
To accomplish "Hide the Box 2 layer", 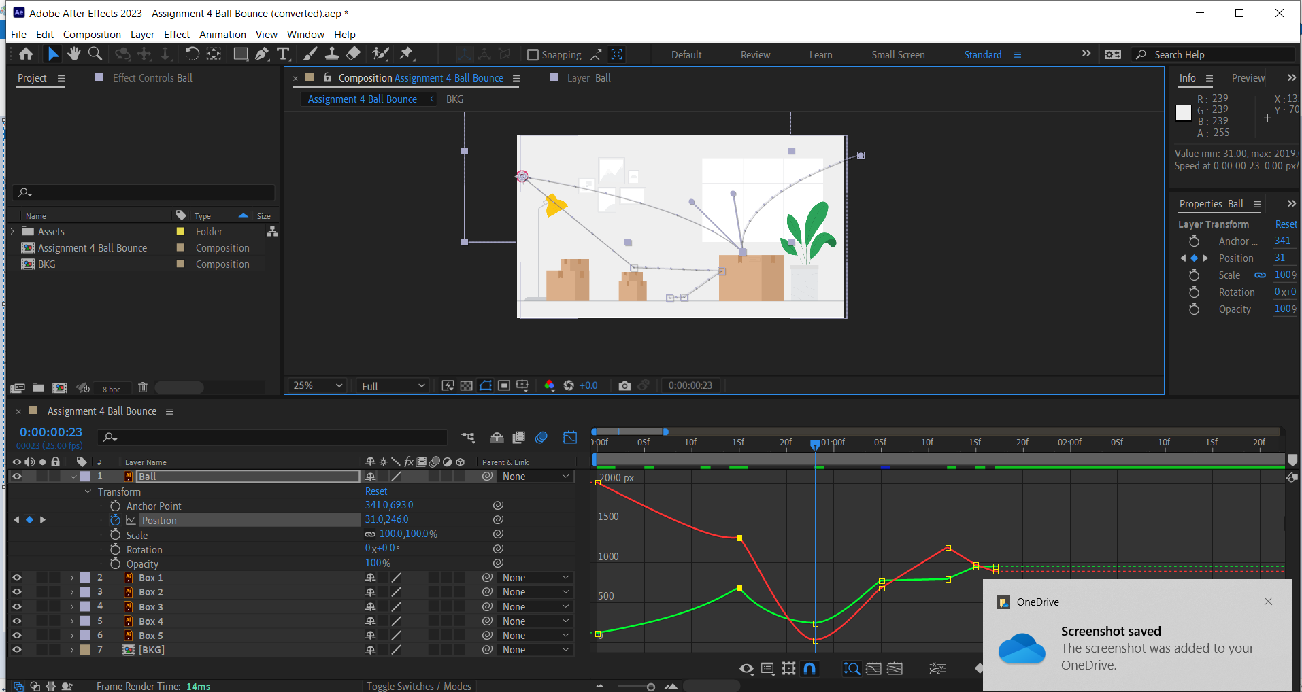I will point(17,591).
